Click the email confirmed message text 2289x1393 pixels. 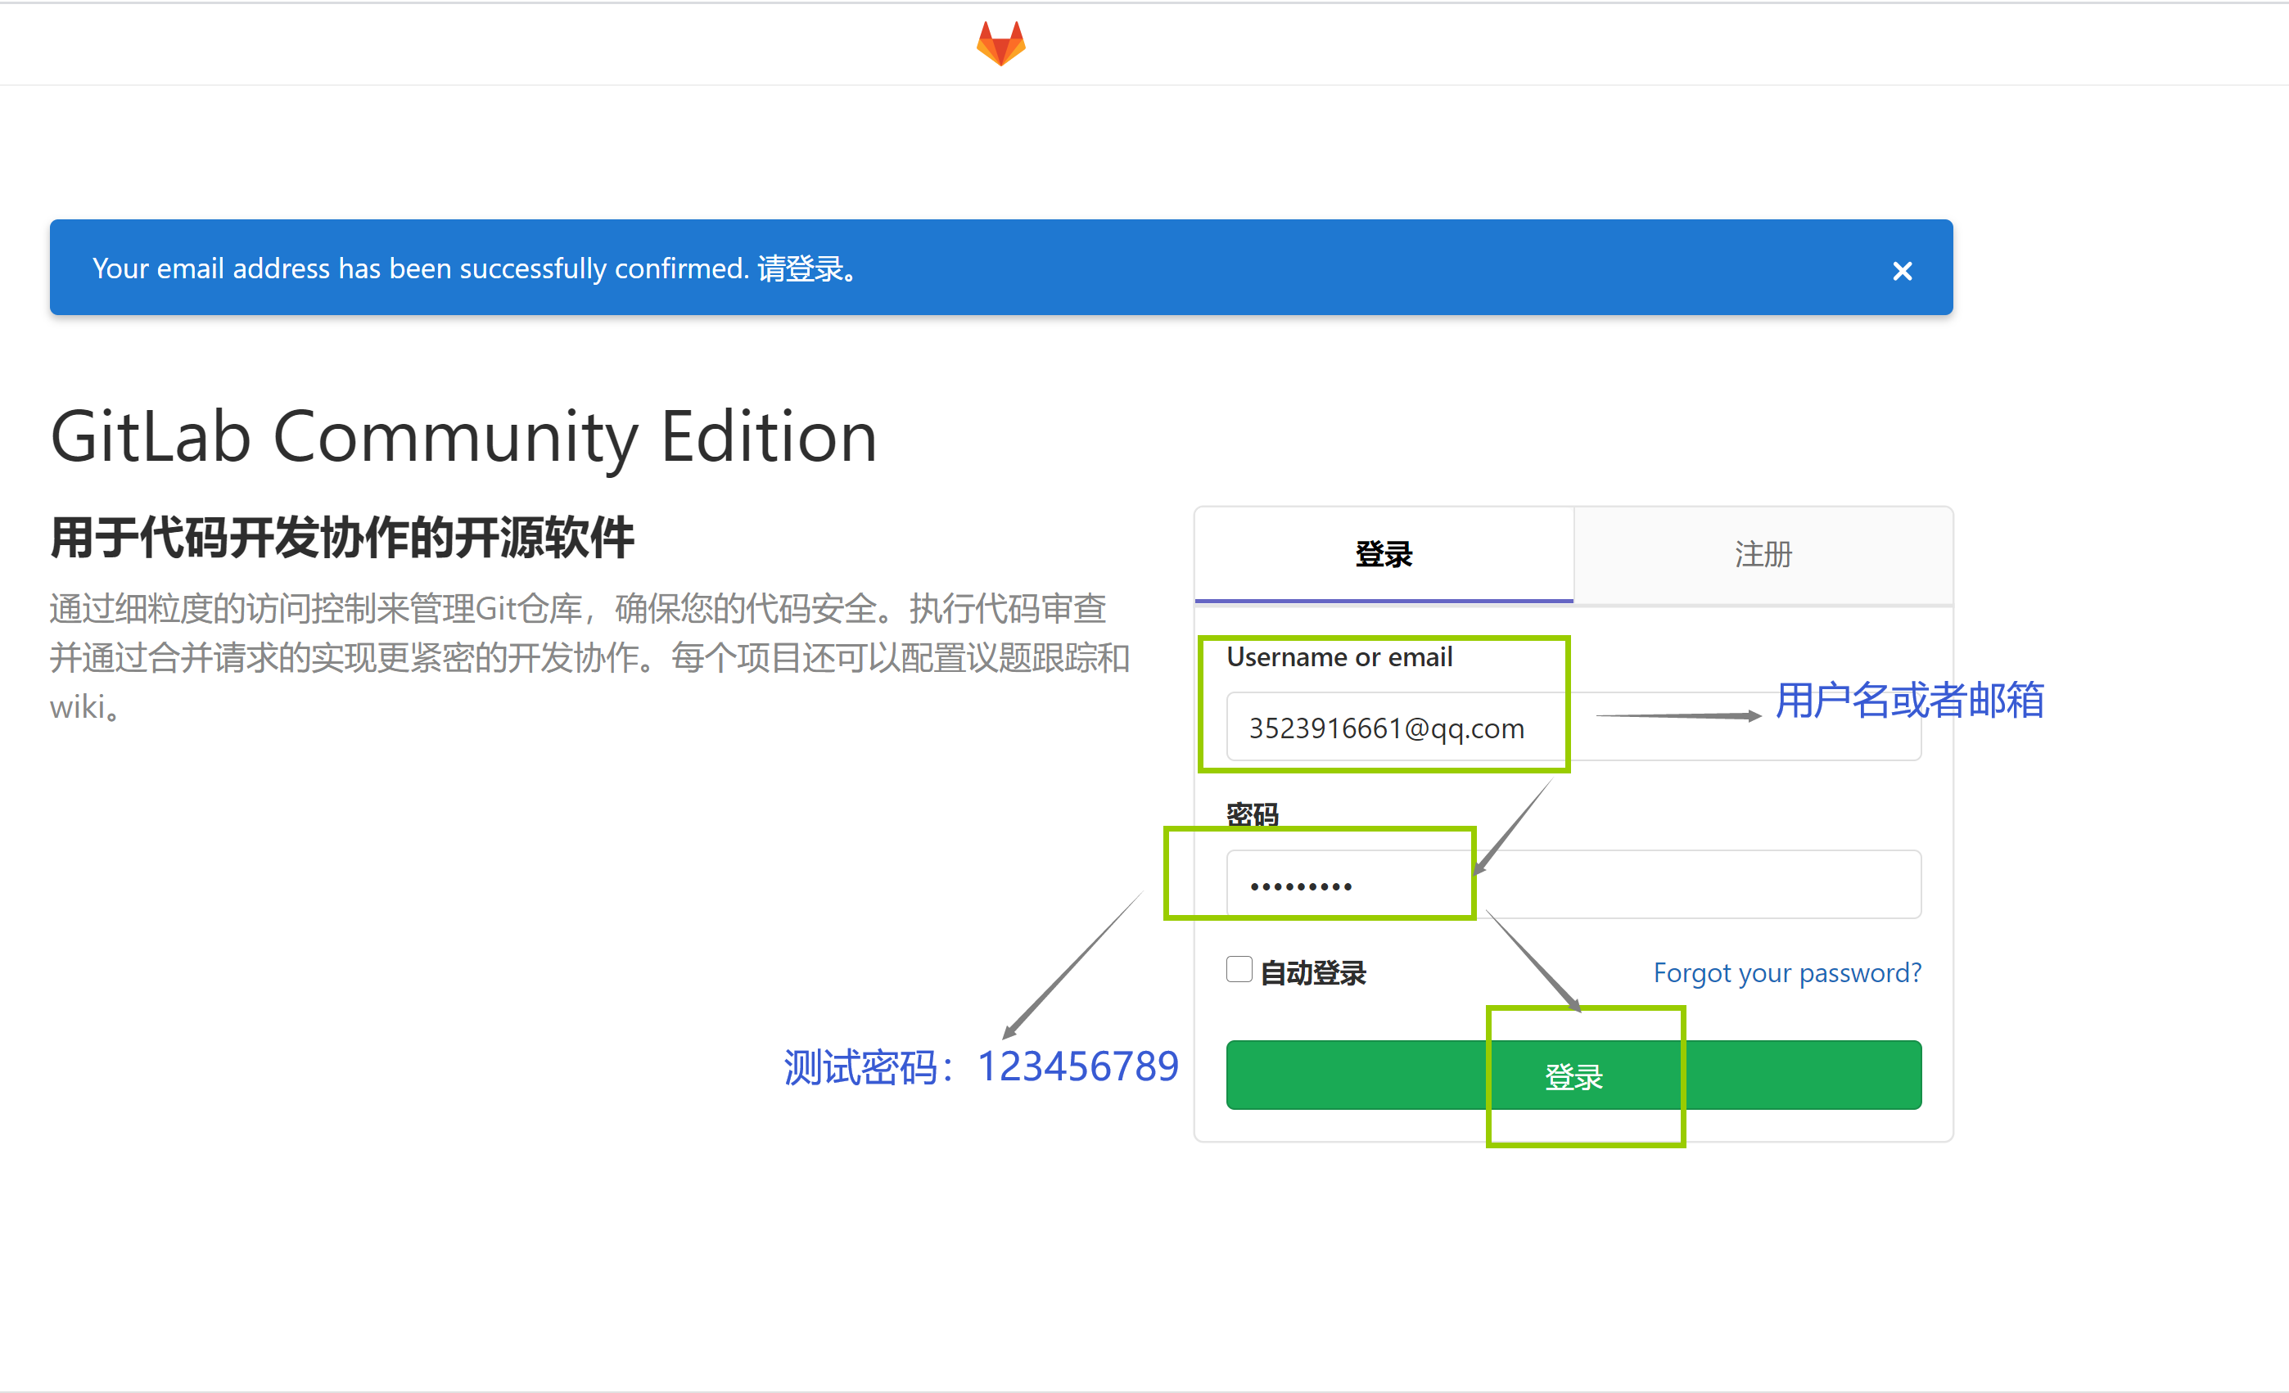pyautogui.click(x=476, y=269)
